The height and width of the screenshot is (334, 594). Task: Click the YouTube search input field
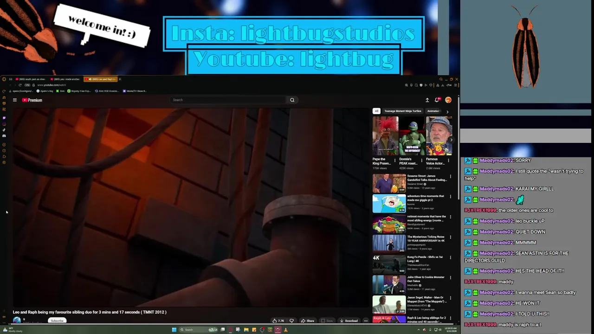(228, 100)
